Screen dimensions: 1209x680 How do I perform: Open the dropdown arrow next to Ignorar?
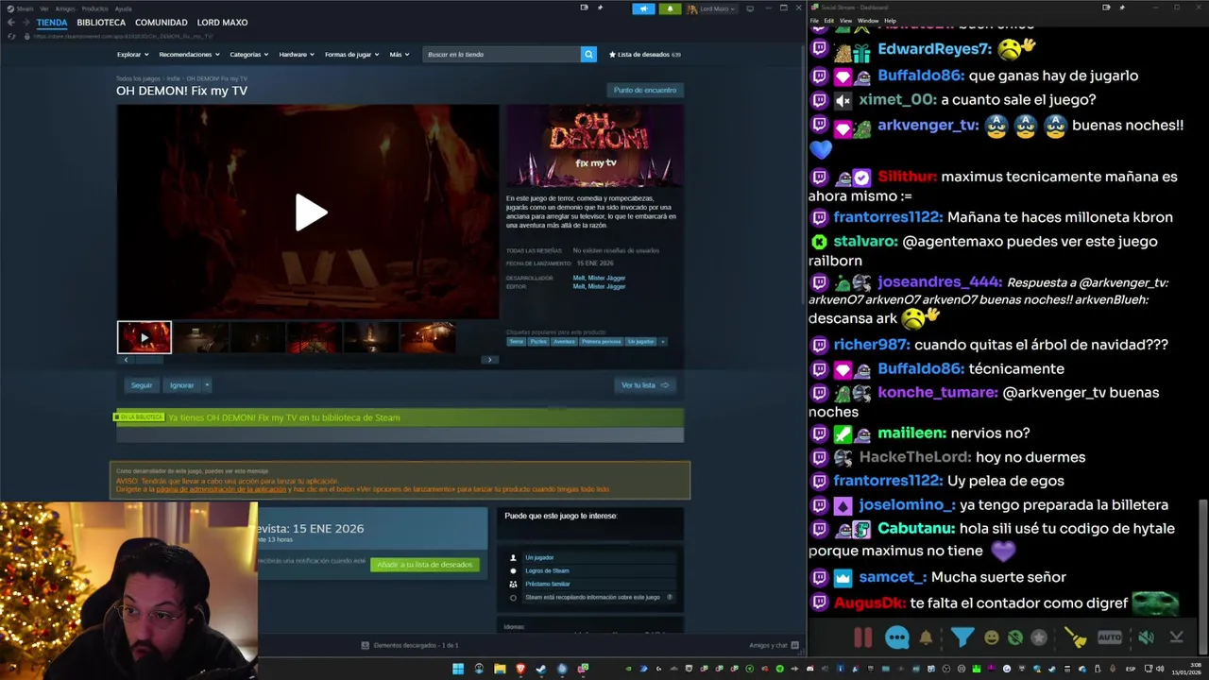[207, 385]
